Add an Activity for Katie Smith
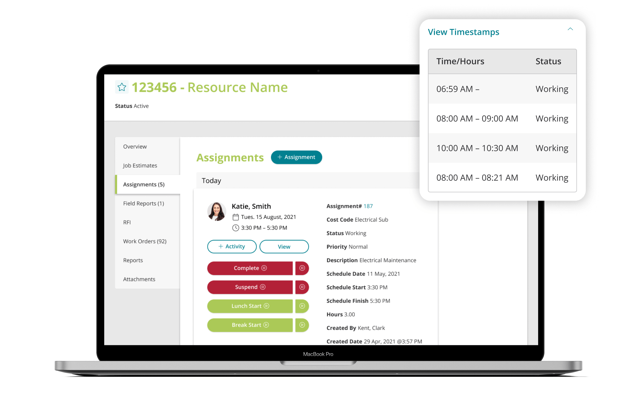Screen dimensions: 637x402 pos(232,246)
